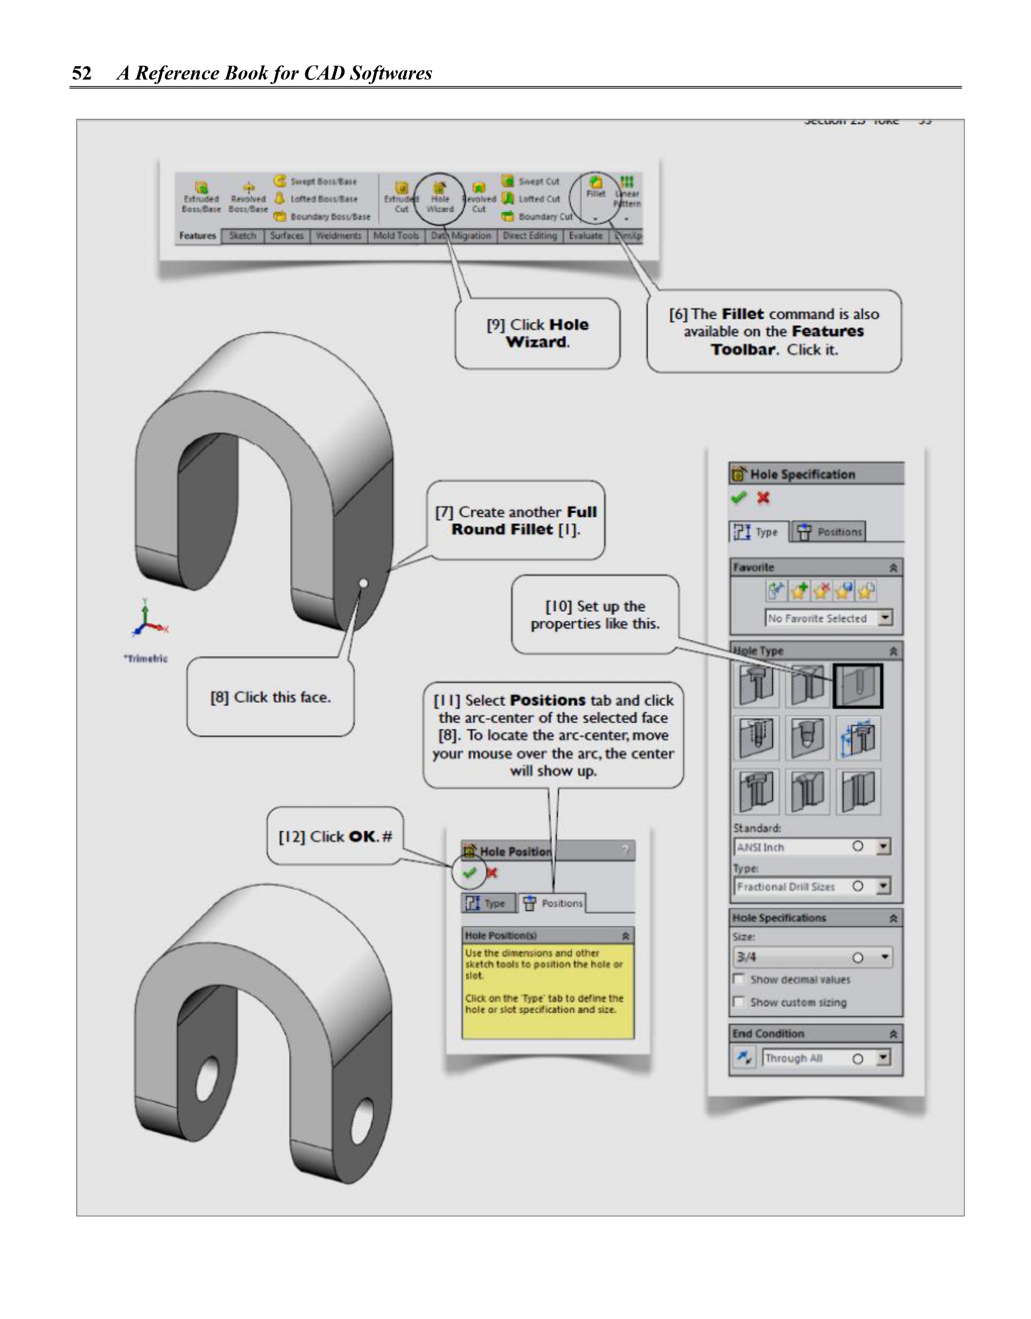Click the Swept Cut tool
This screenshot has height=1319, width=1031.
click(531, 181)
